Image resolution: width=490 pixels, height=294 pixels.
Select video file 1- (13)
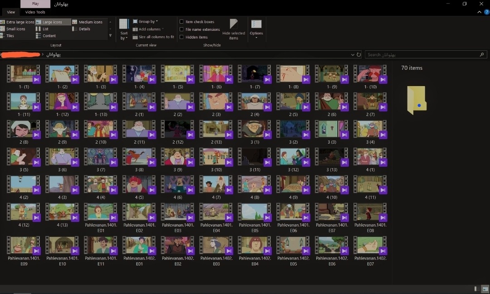tap(101, 105)
